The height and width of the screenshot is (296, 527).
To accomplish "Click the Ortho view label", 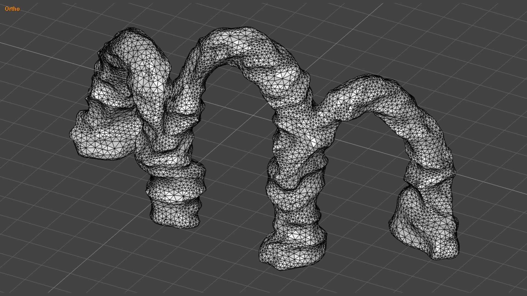I will [x=12, y=9].
